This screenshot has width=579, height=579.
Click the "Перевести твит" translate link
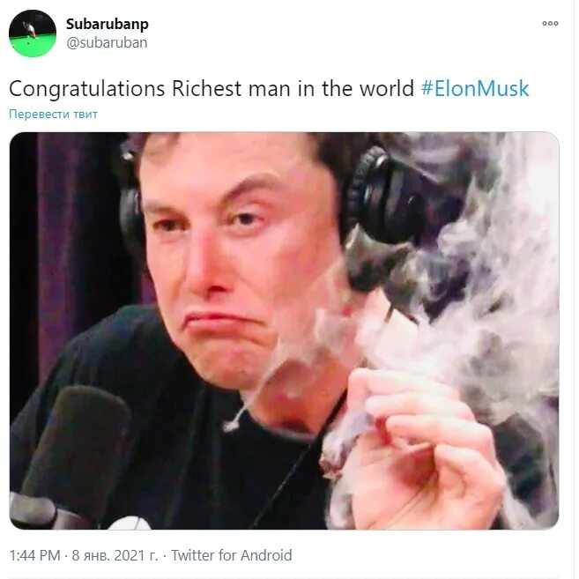[x=53, y=114]
